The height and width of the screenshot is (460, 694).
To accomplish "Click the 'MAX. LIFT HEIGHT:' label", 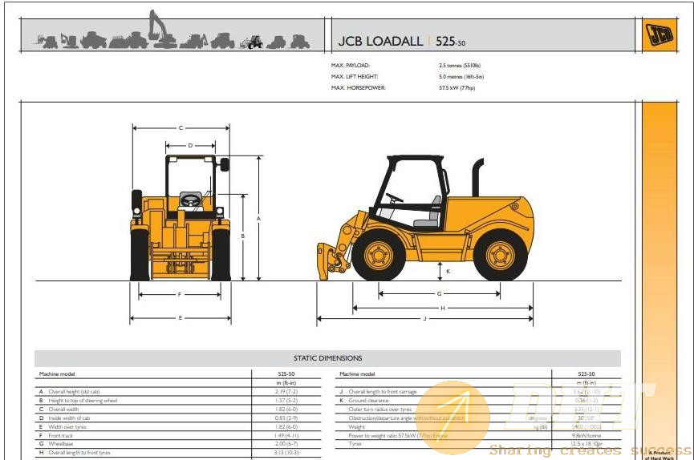I will coord(354,76).
